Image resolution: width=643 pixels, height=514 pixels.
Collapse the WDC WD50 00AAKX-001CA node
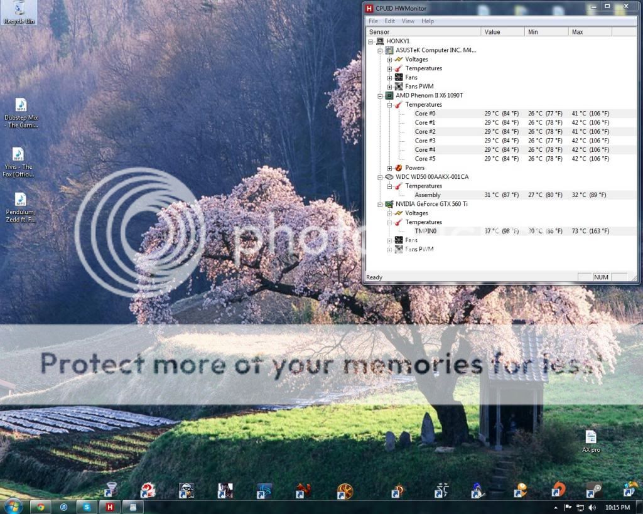(380, 177)
